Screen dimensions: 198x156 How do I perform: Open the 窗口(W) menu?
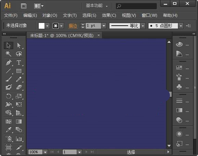pyautogui.click(x=149, y=15)
